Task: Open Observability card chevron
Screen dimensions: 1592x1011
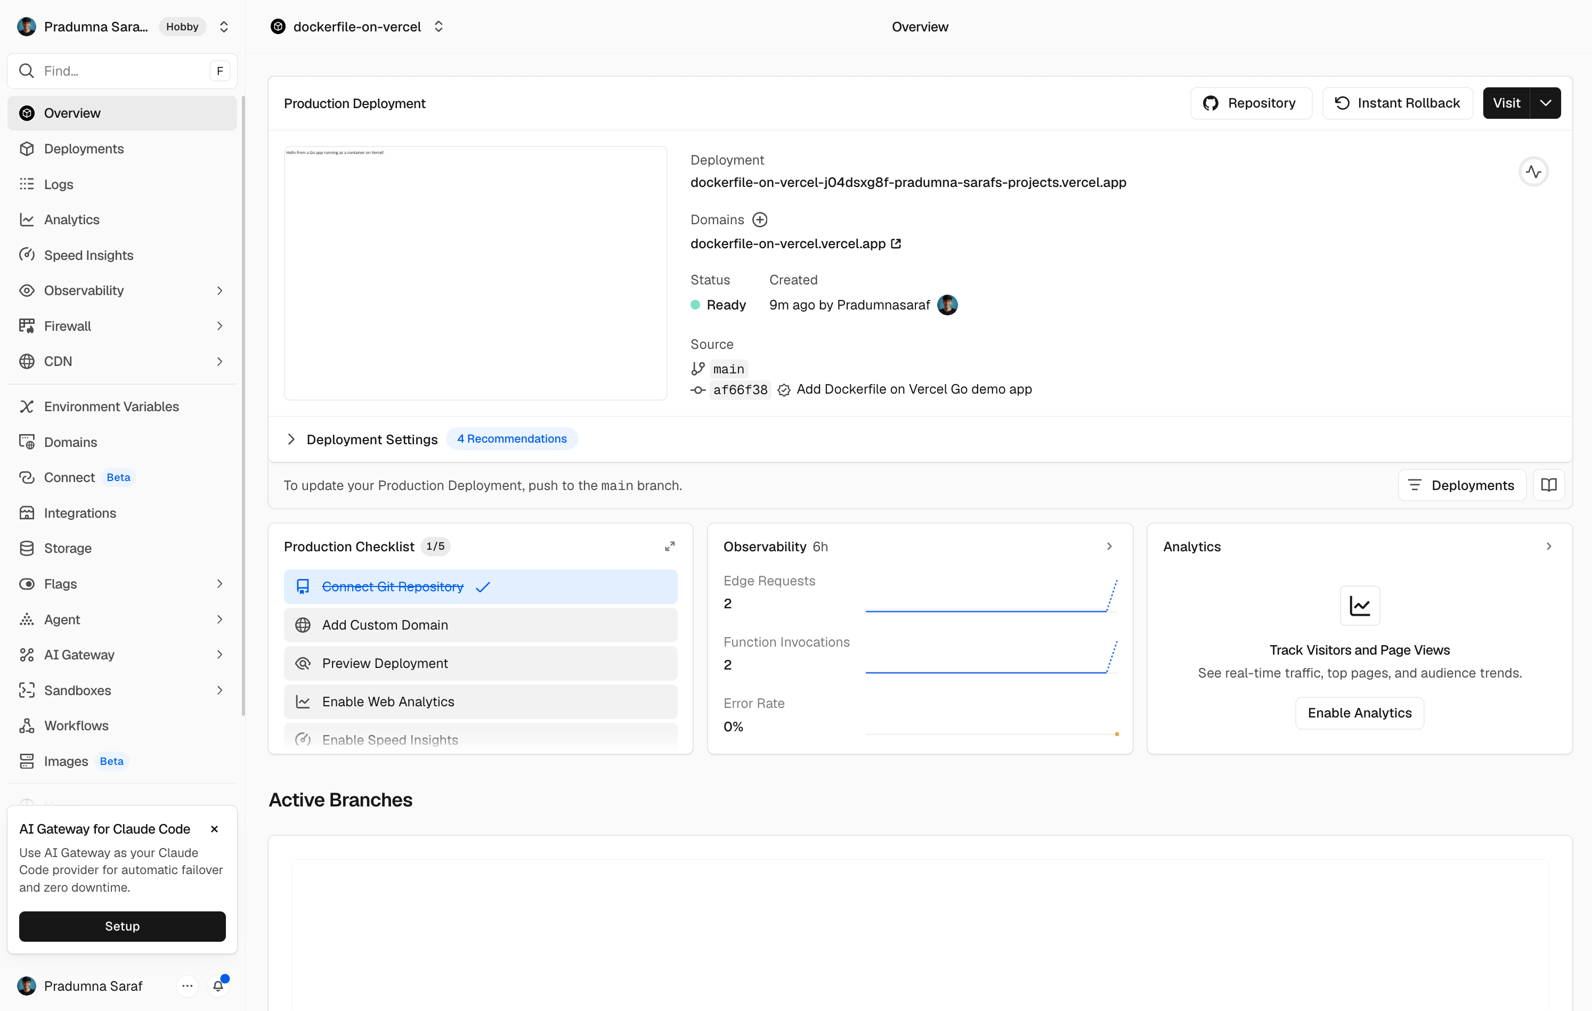Action: [1109, 547]
